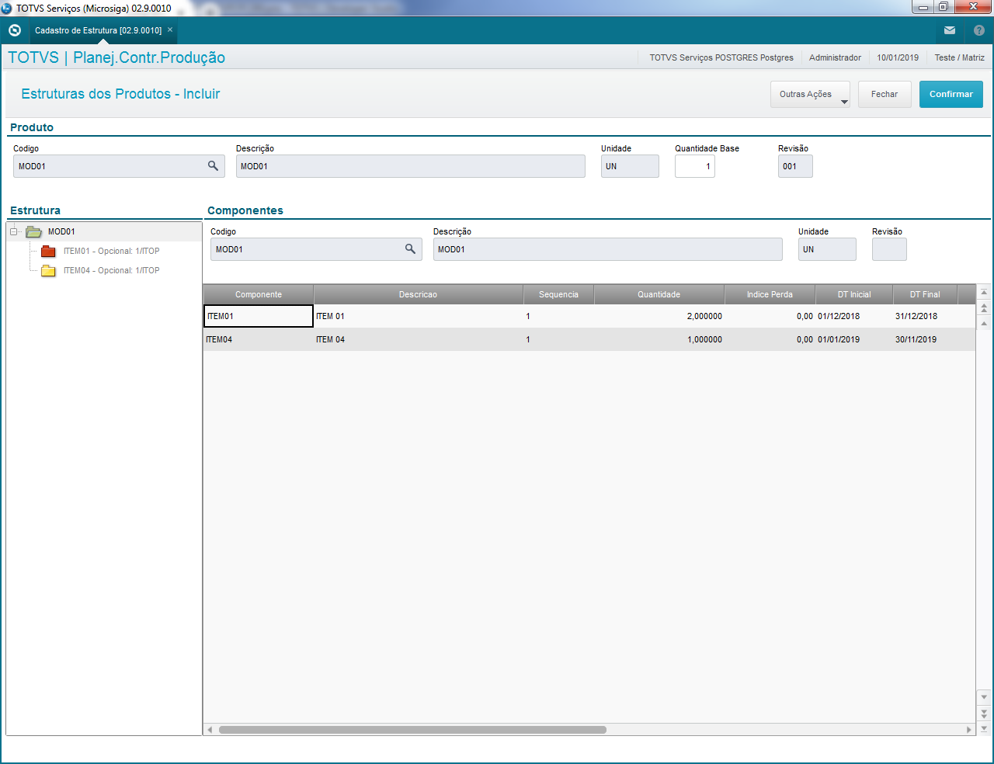The height and width of the screenshot is (764, 994).
Task: Click the red folder icon of ITEM01
Action: 48,251
